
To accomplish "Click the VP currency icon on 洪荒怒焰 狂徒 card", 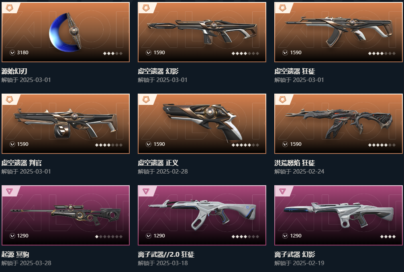I will pos(285,144).
